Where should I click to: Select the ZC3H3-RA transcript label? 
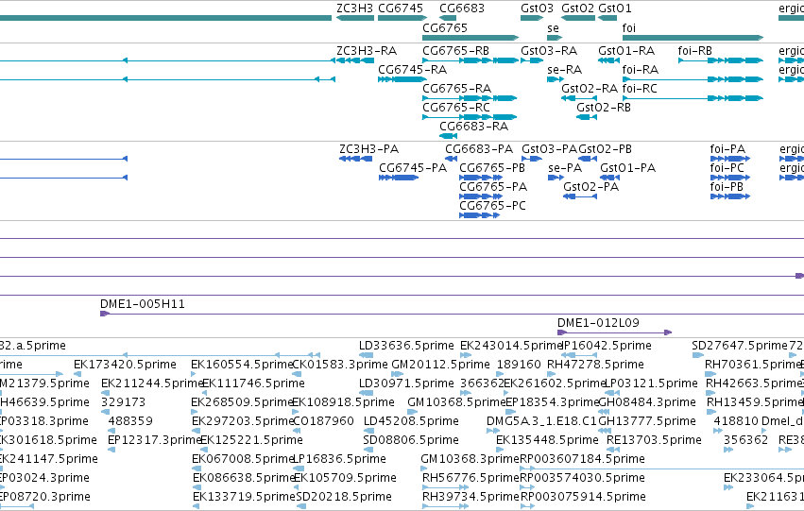point(367,51)
